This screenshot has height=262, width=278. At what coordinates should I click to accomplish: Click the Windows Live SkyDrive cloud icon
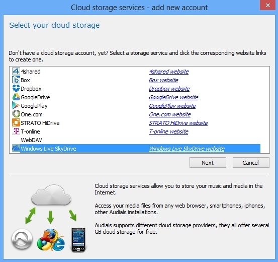[x=16, y=148]
